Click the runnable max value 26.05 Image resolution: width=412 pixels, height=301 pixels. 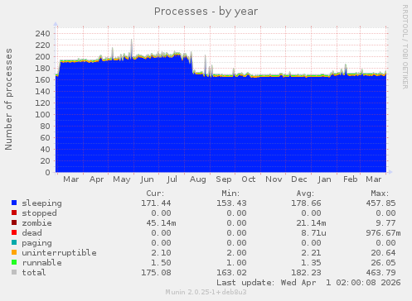tap(383, 263)
